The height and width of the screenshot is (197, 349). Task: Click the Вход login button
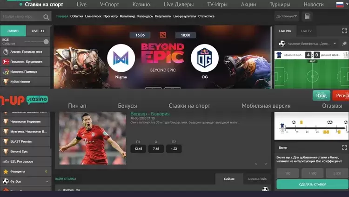pyautogui.click(x=321, y=95)
